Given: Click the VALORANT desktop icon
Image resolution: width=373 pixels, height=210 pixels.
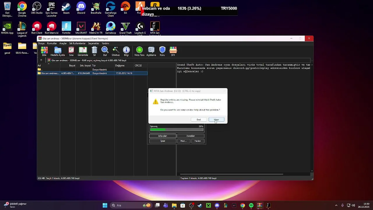Looking at the screenshot, I should 81,28.
